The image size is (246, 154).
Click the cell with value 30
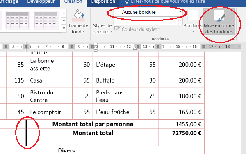[x=148, y=80]
